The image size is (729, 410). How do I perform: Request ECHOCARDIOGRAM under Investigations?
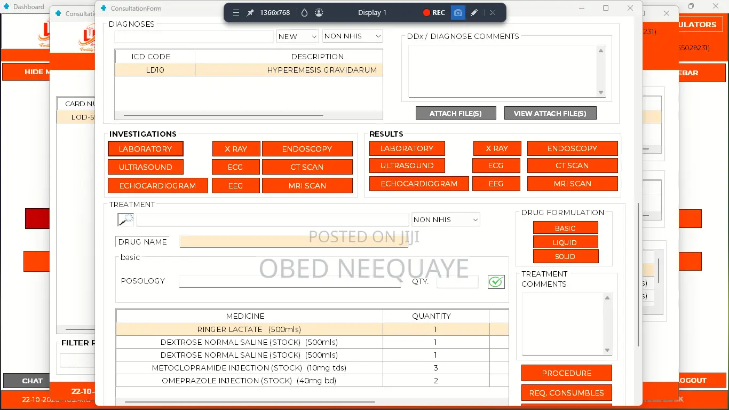(x=157, y=186)
